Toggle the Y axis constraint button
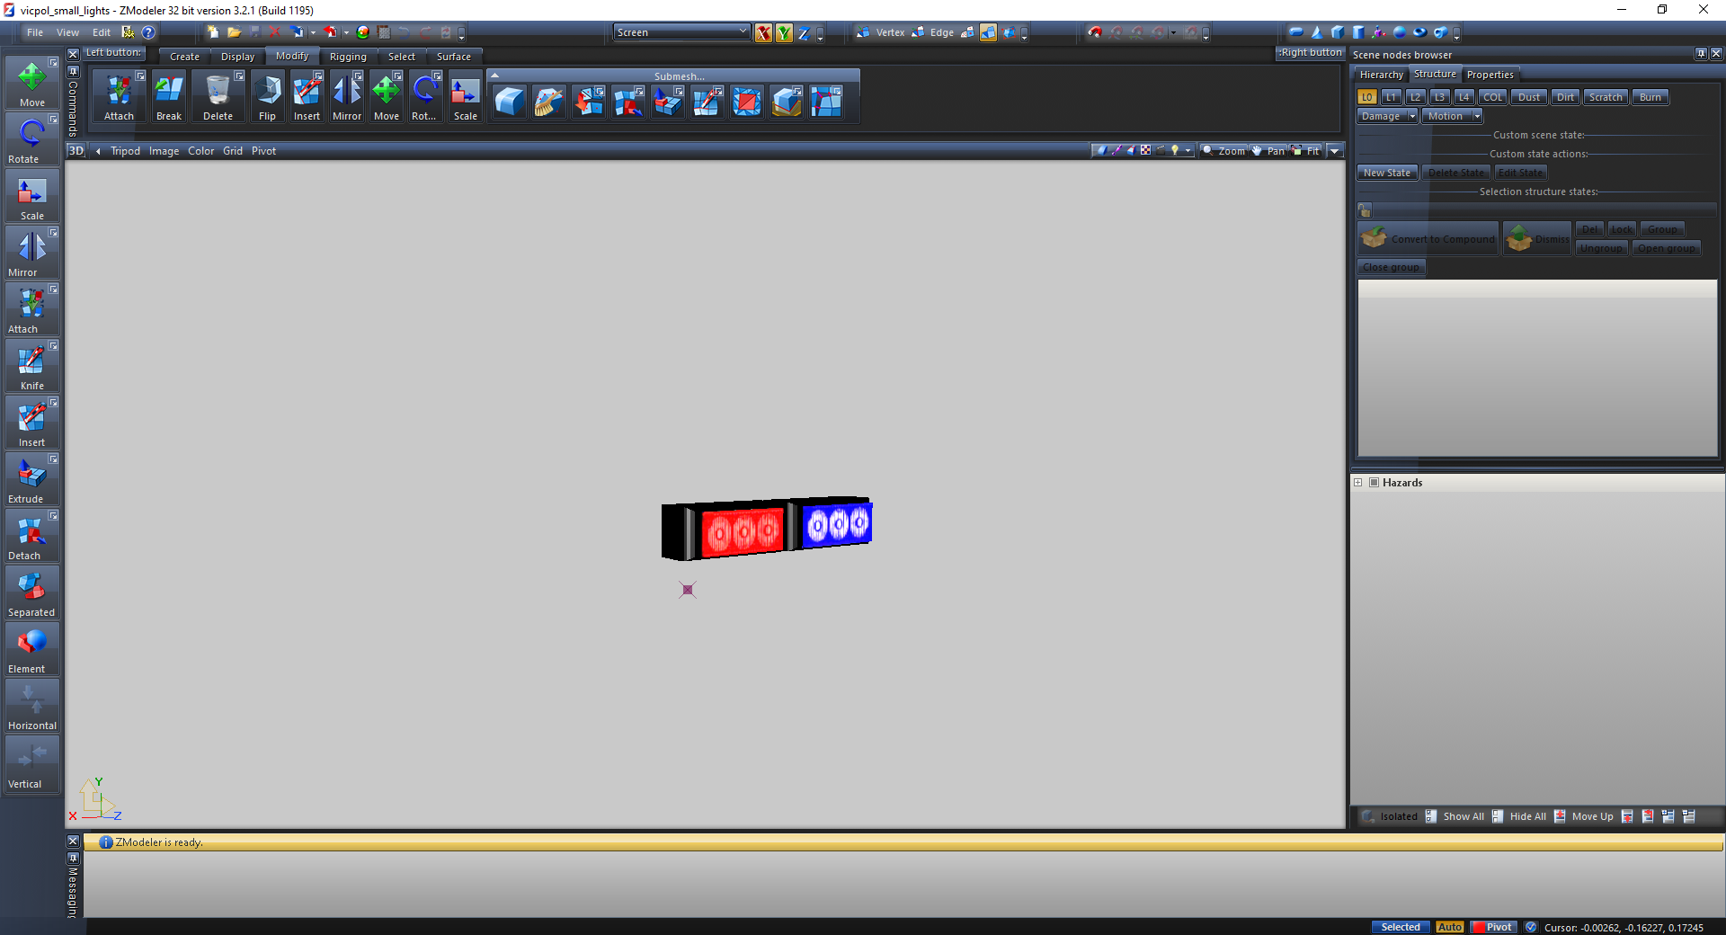Image resolution: width=1726 pixels, height=935 pixels. pyautogui.click(x=784, y=33)
